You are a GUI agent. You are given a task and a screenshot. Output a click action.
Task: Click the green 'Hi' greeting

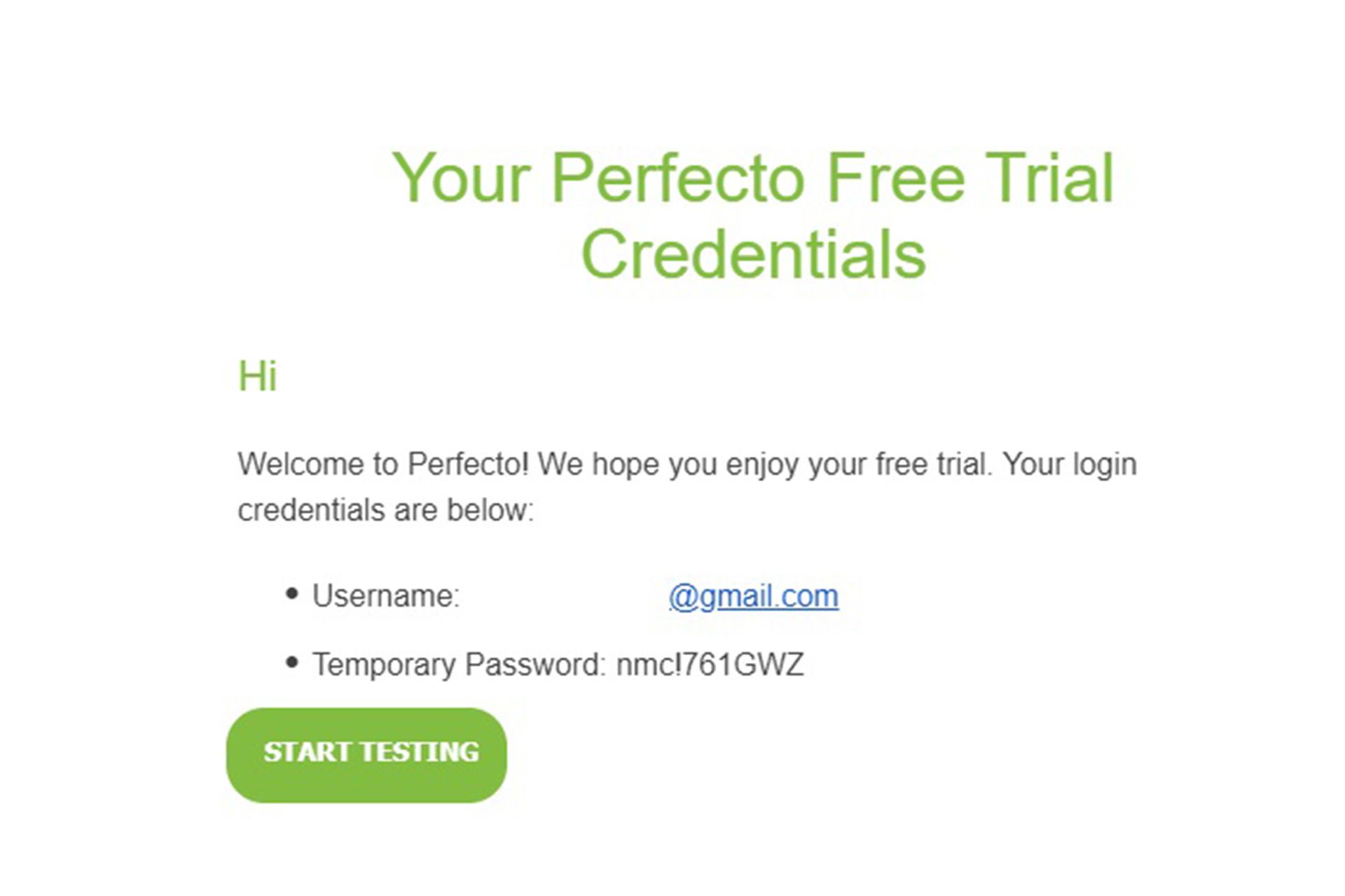point(258,377)
